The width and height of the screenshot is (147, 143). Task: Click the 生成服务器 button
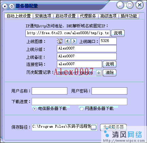tap(113, 127)
